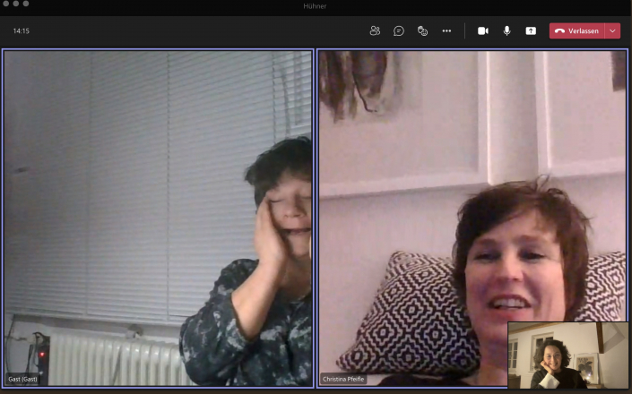Expand the arrow next to Verlassen

click(x=612, y=30)
